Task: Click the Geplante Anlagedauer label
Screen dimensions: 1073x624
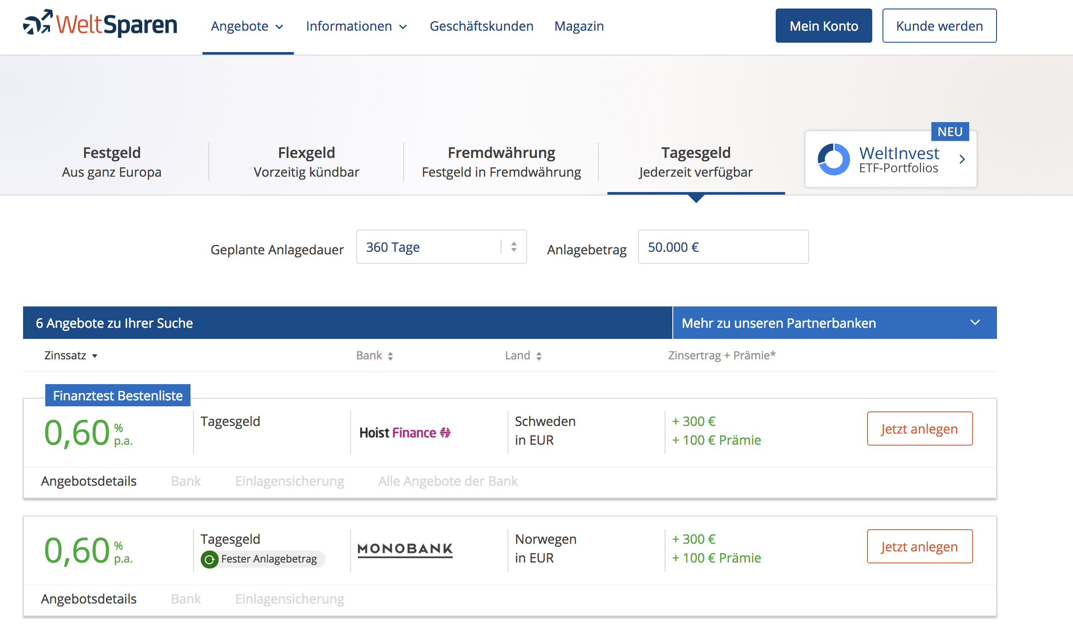Action: (x=277, y=250)
